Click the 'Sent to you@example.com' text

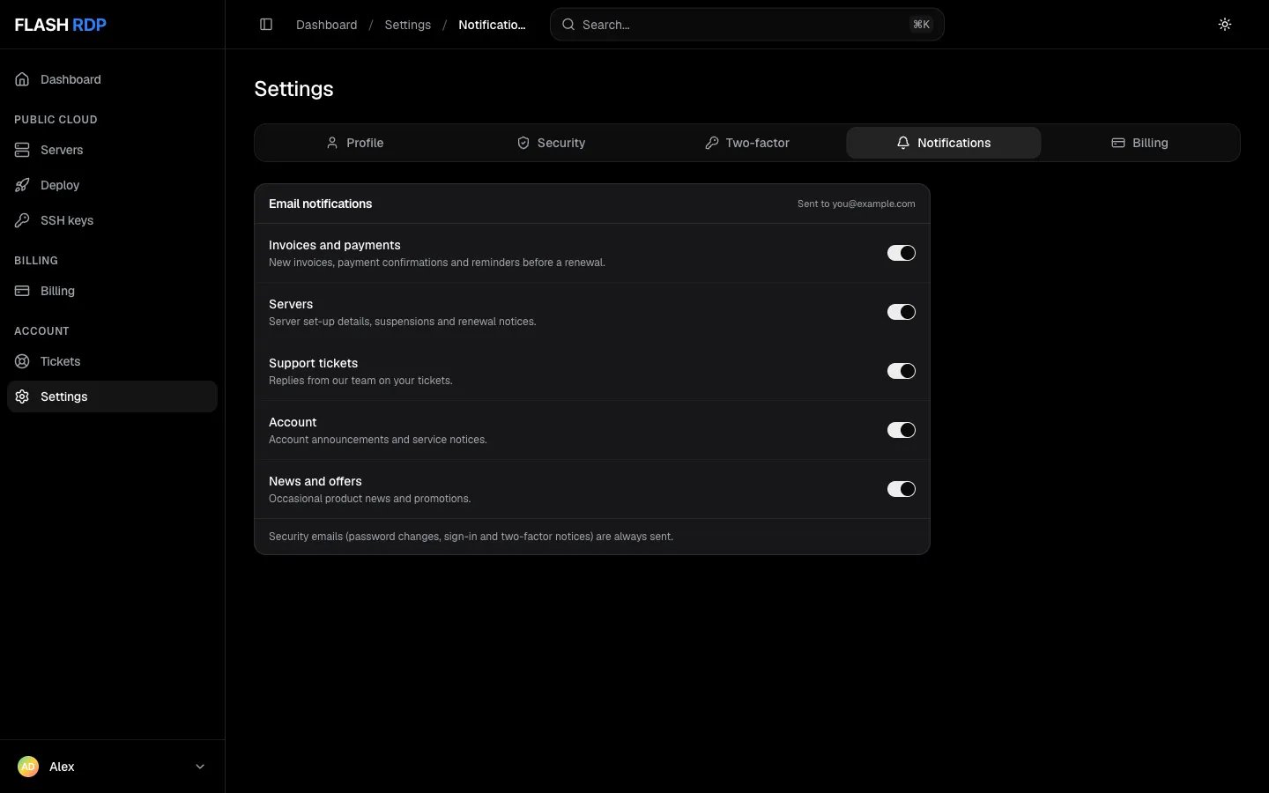tap(857, 204)
